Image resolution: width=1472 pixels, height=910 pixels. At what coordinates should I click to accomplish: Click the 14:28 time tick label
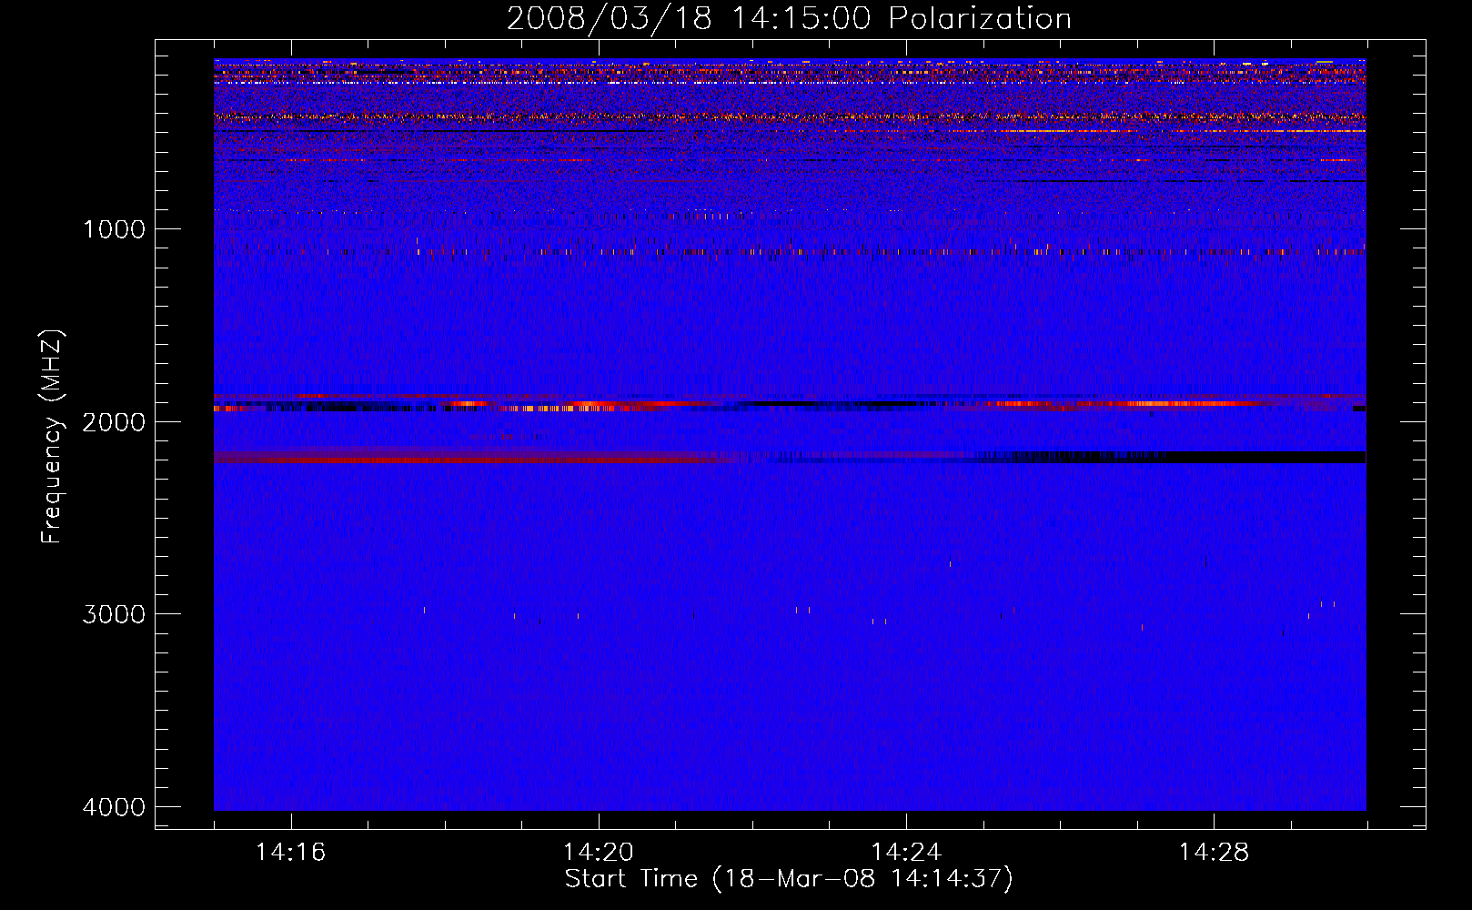coord(1214,853)
